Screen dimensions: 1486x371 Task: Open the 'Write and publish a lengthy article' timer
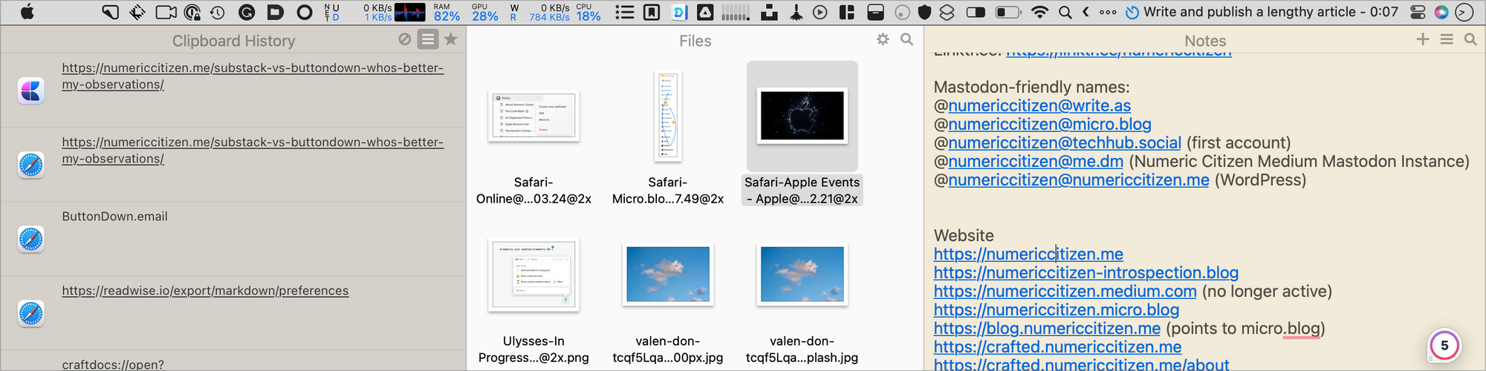click(x=1262, y=12)
